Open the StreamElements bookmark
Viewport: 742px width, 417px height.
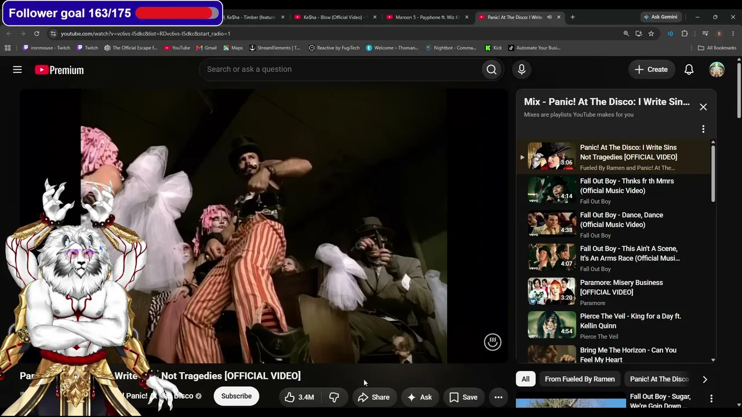point(275,48)
